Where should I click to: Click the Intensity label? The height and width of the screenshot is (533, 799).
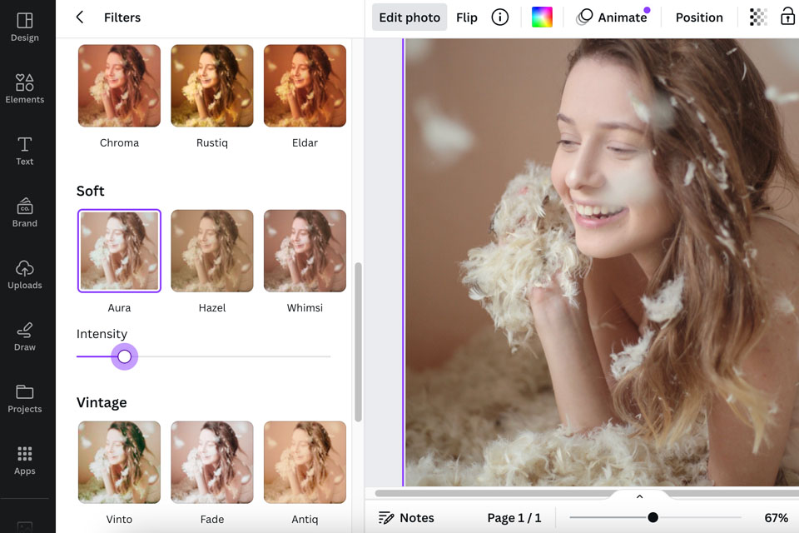[x=102, y=334]
